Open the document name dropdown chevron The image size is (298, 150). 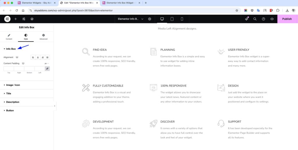point(142,19)
